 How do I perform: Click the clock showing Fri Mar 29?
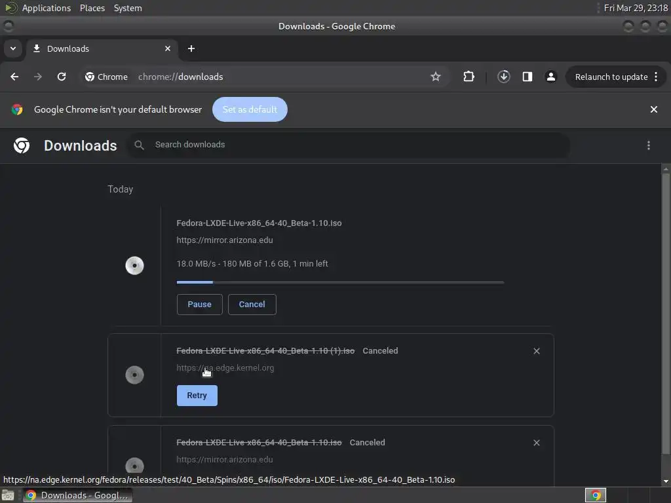(636, 8)
